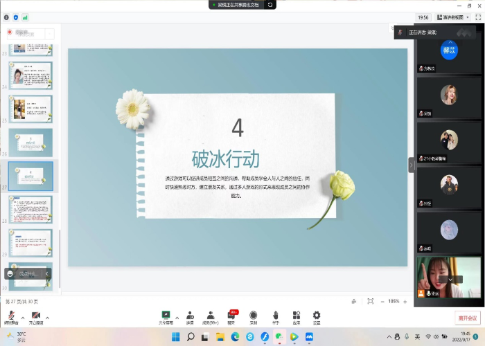Unmute the microphone in meeting toolbar
The image size is (485, 346).
tap(11, 316)
